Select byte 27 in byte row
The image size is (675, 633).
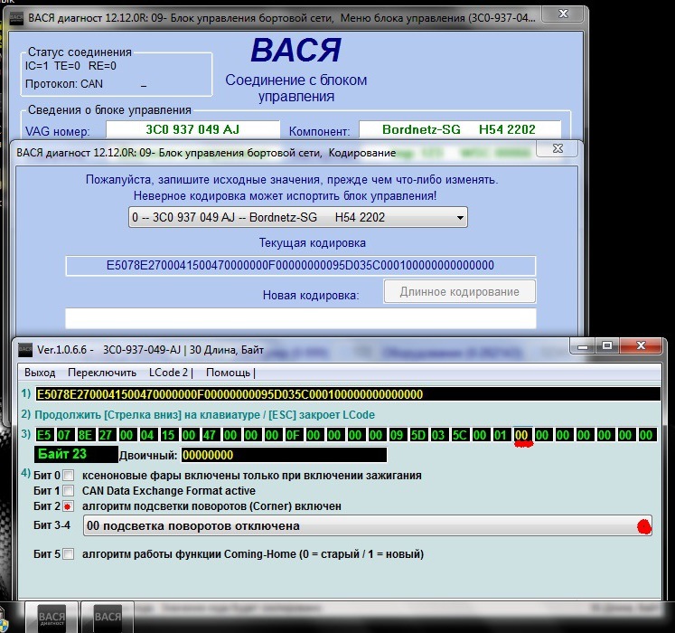pos(106,435)
